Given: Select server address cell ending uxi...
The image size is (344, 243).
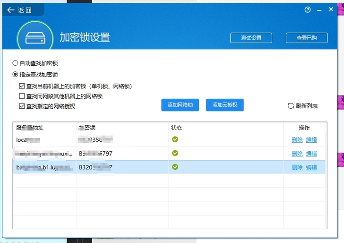Looking at the screenshot, I should [45, 154].
